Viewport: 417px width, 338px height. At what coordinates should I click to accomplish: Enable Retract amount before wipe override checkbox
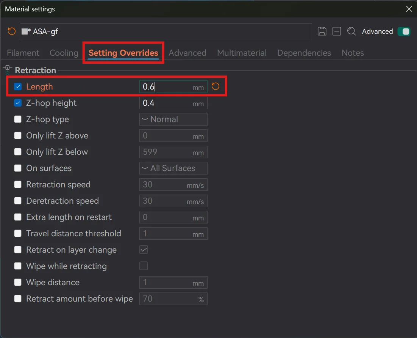tap(18, 299)
